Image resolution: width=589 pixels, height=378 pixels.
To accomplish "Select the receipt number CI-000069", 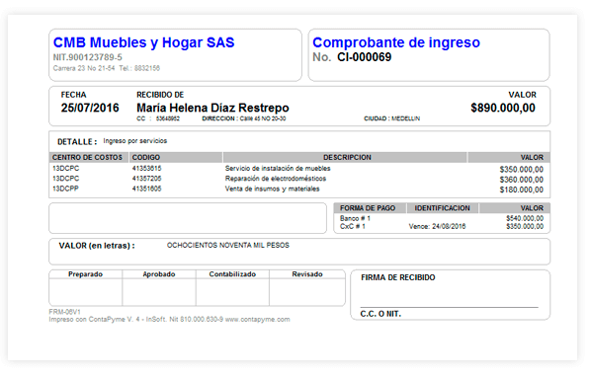I will (364, 57).
